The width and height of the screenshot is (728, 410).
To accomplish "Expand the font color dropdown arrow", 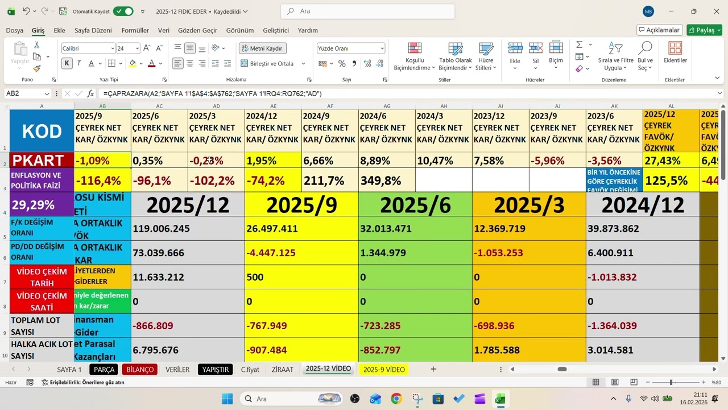I will pos(160,63).
